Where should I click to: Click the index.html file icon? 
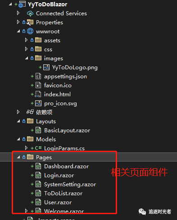coord(38,94)
